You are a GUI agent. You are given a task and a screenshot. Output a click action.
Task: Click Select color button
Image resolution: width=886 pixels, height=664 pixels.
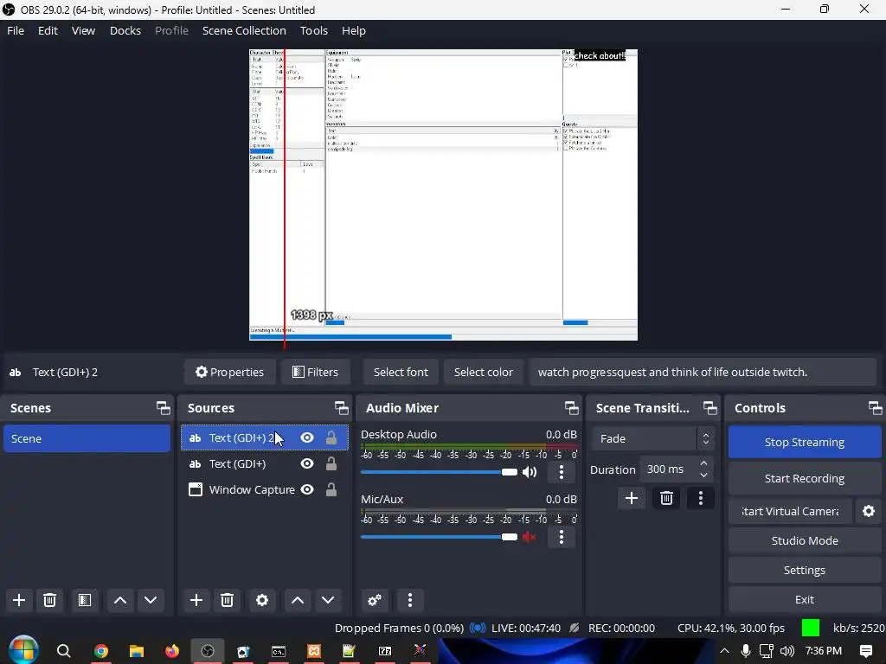[x=483, y=372]
